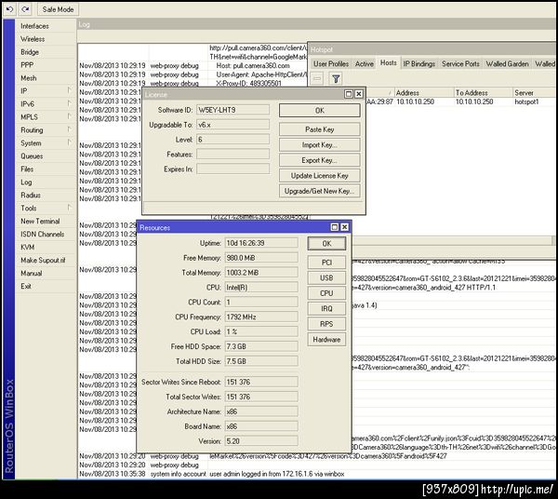
Task: Click the Upgrade/Get New Key... button
Action: click(x=319, y=191)
